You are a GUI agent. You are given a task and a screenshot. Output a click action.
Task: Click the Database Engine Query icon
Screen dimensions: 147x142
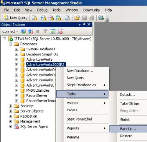[x=35, y=18]
